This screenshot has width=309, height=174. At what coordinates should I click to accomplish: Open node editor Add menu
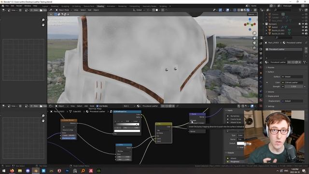(x=86, y=106)
